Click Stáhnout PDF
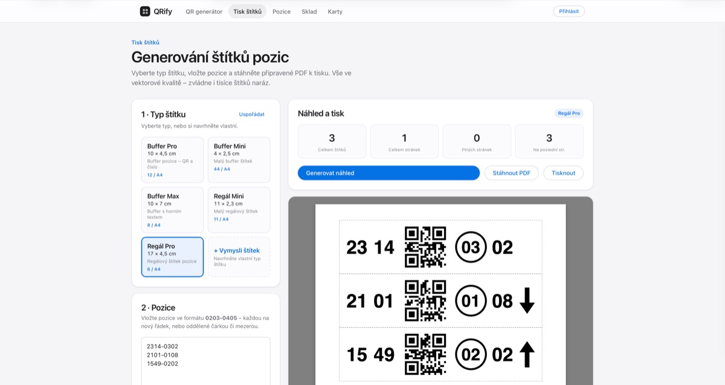 [512, 173]
